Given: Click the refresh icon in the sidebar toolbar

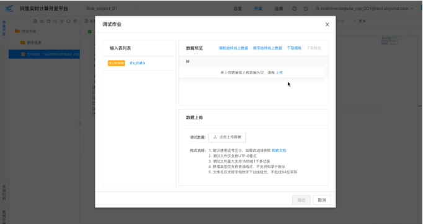Looking at the screenshot, I should tap(68, 21).
